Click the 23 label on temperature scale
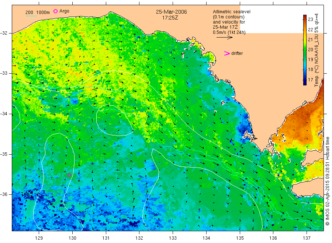 tap(310, 20)
